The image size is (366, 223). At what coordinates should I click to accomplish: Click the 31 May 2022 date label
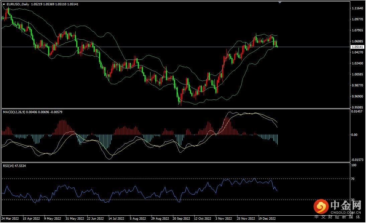[75, 219]
